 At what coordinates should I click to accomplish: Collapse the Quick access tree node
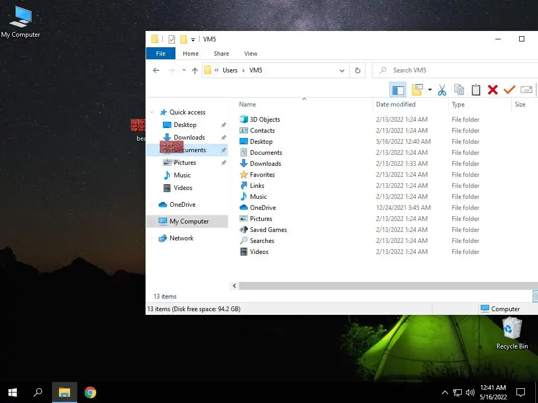click(x=152, y=112)
